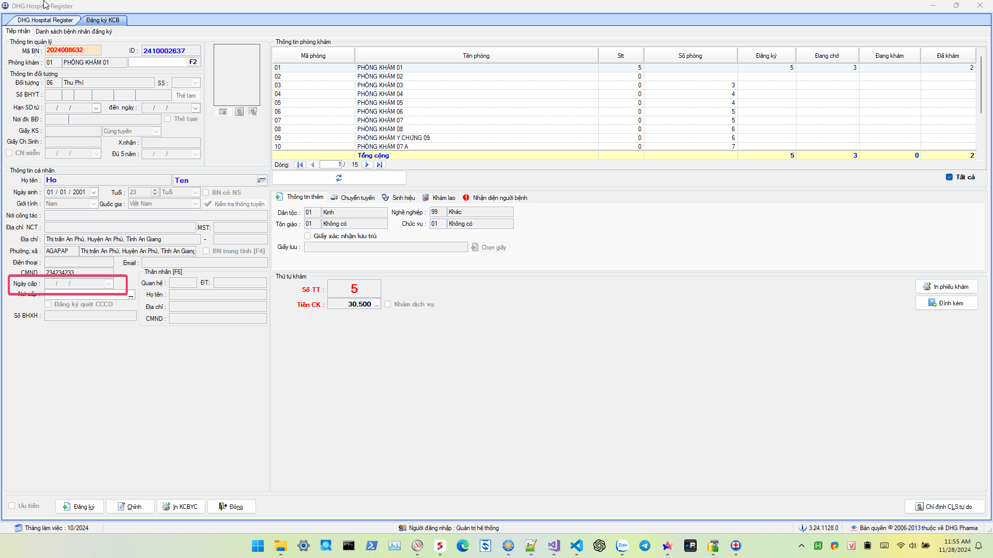Switch to Danh sách bệnh nhân đăng ký tab
This screenshot has height=558, width=993.
tap(74, 32)
